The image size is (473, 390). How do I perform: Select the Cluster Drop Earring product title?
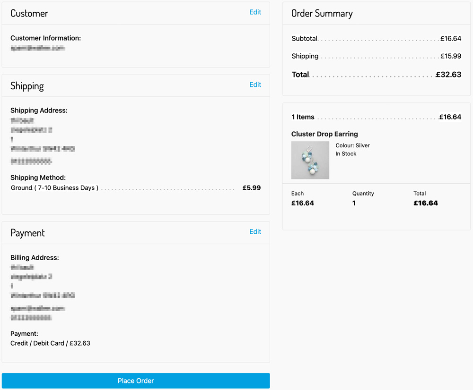coord(324,134)
